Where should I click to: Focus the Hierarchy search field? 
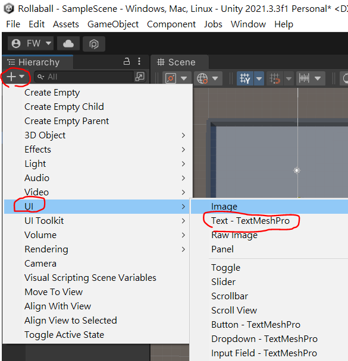pyautogui.click(x=84, y=77)
